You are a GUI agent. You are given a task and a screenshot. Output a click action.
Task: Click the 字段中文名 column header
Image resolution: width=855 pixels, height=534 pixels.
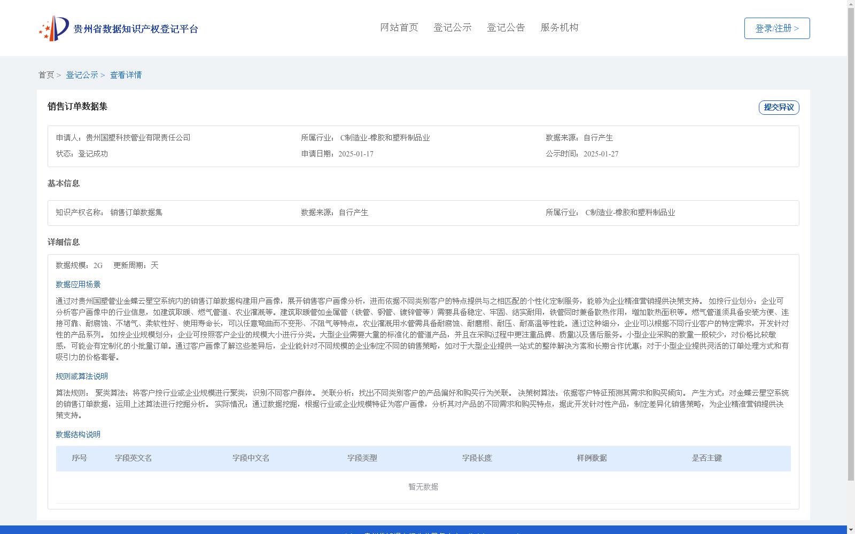tap(251, 458)
